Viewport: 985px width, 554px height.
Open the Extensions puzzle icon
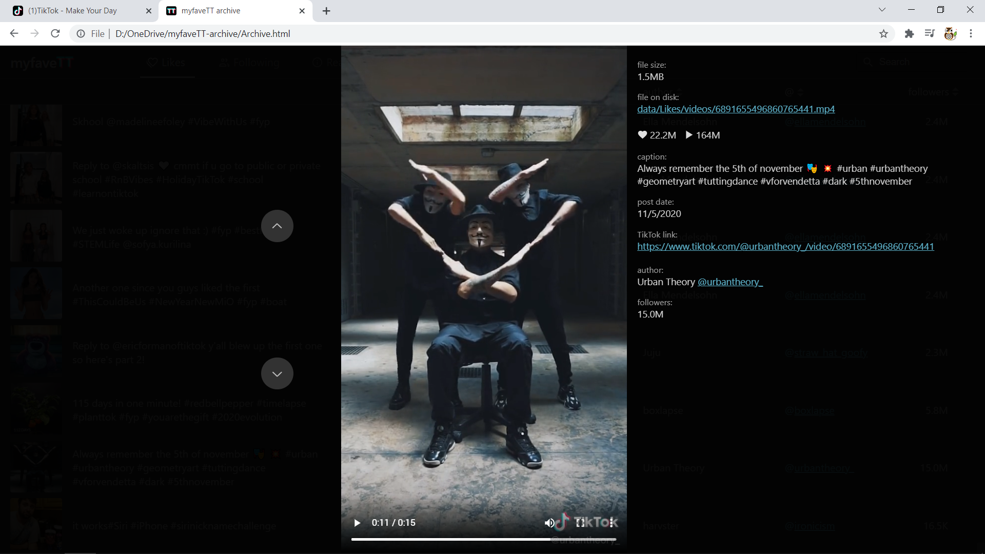click(909, 33)
